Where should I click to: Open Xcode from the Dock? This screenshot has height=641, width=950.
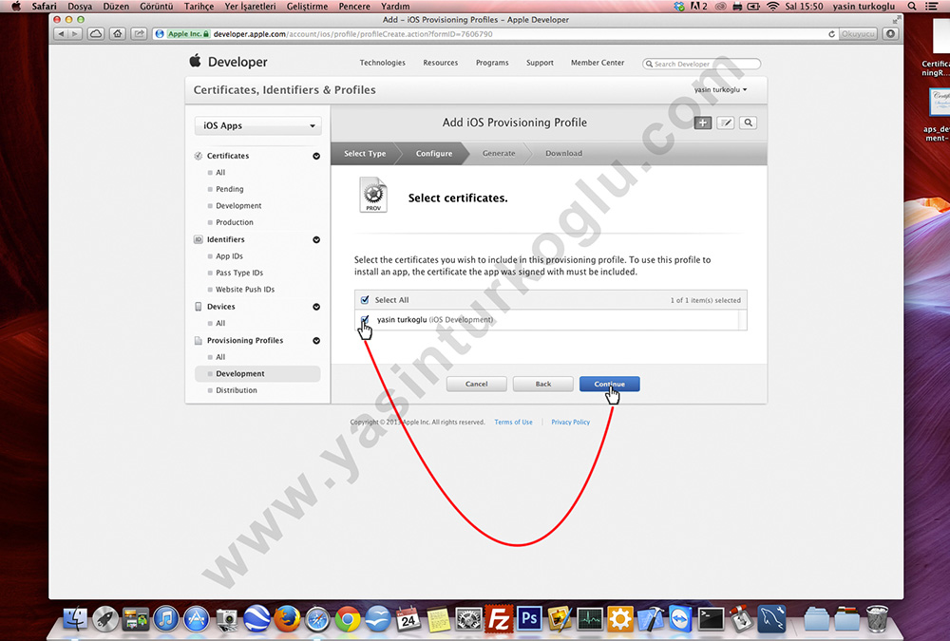coord(650,619)
